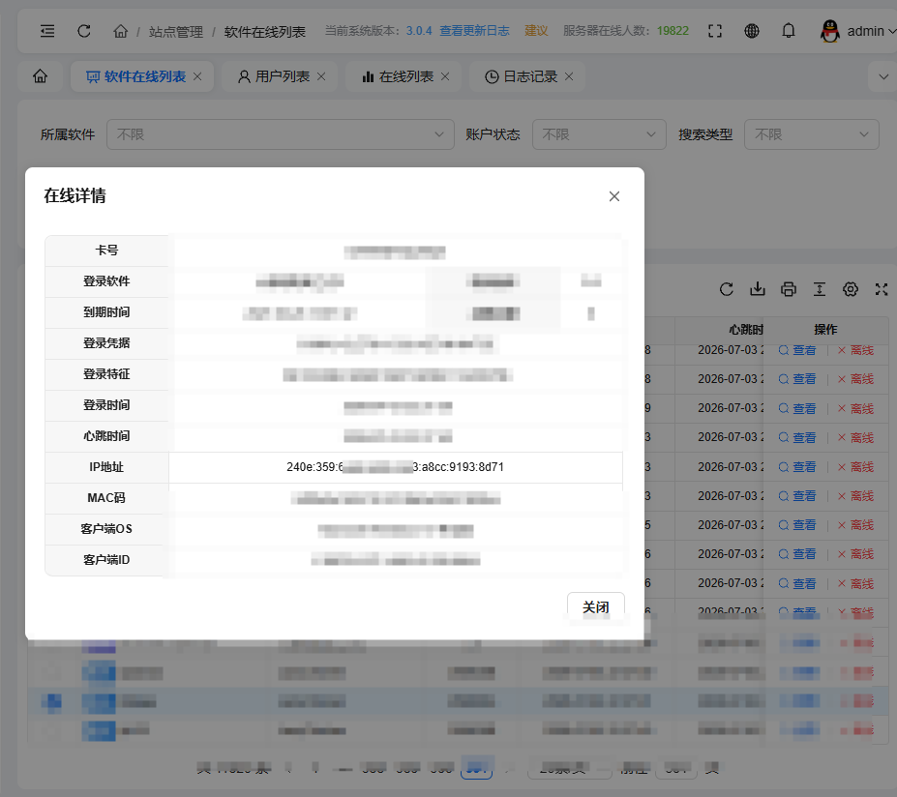Open 站点管理 breadcrumb
This screenshot has width=897, height=797.
click(176, 32)
